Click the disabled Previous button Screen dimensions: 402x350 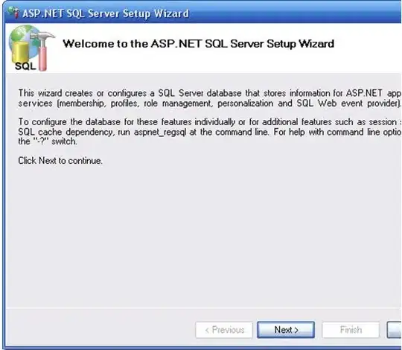(x=224, y=330)
